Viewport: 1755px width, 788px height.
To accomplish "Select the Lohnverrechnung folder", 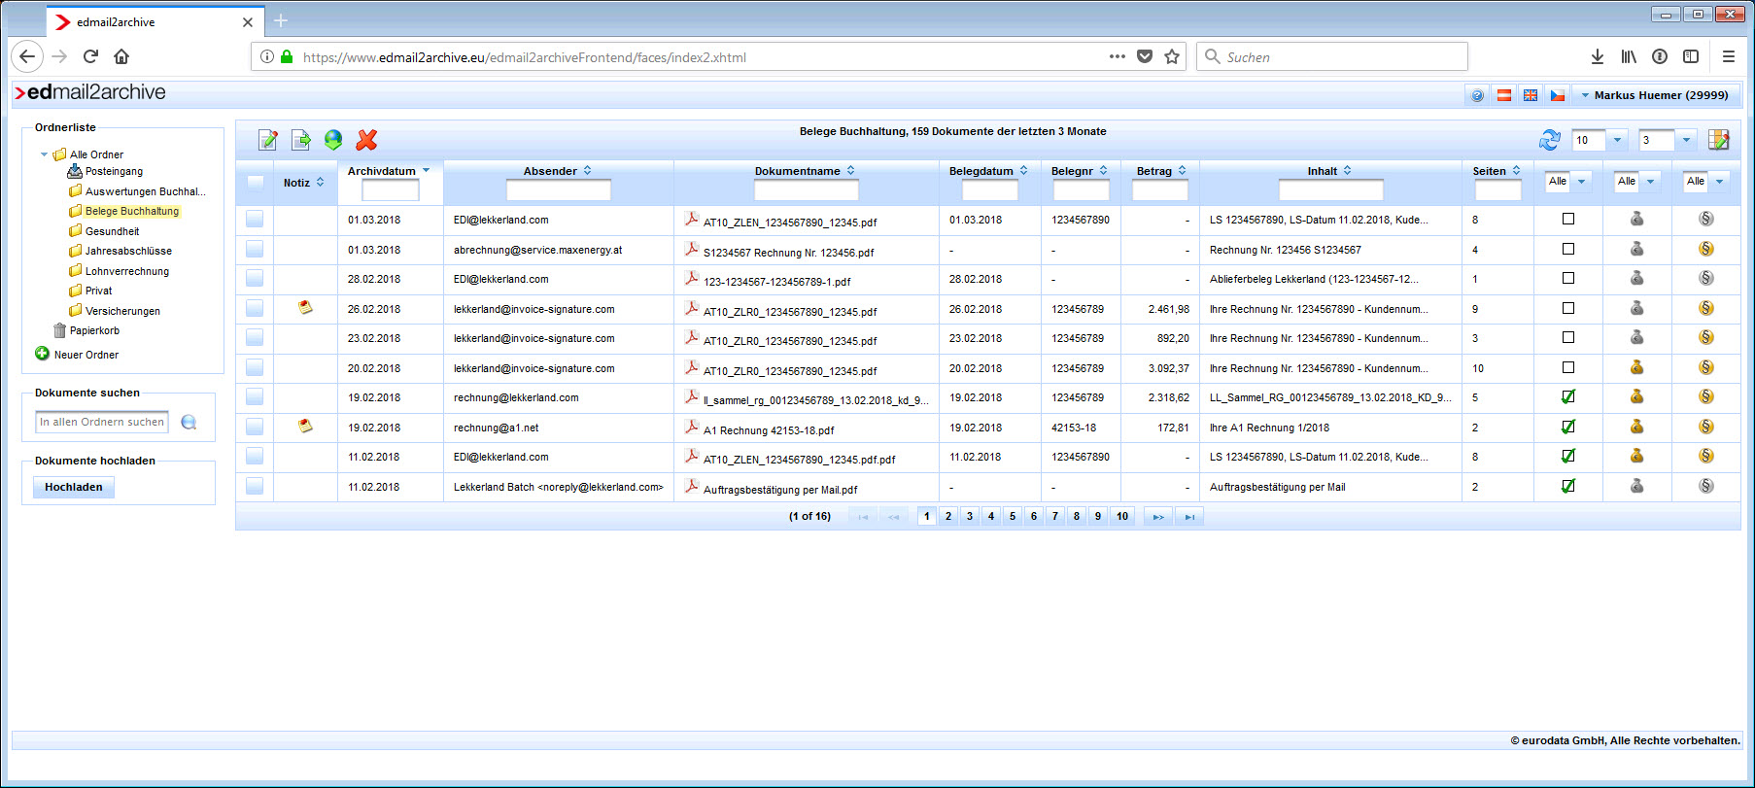I will (x=126, y=271).
